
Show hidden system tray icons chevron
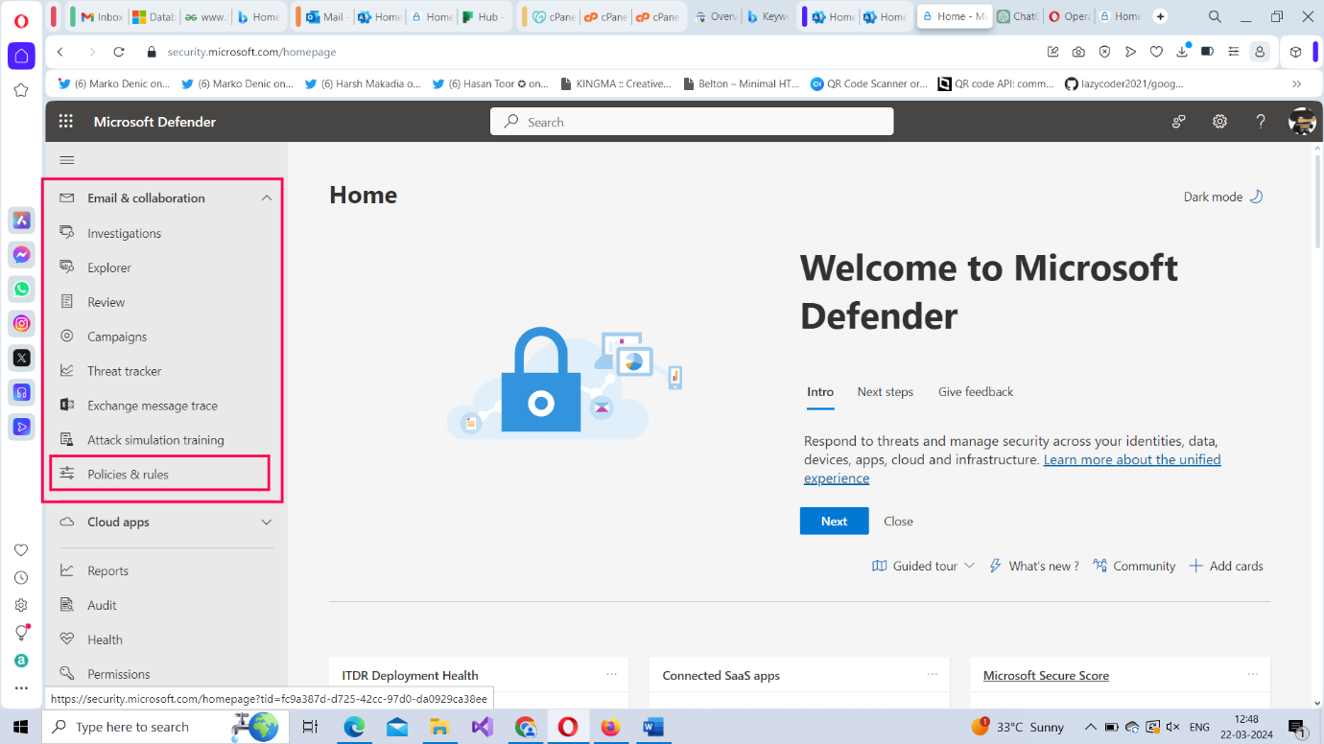pos(1091,728)
